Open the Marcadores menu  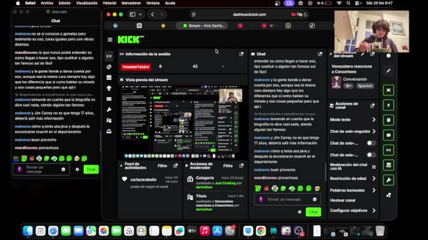tap(131, 3)
